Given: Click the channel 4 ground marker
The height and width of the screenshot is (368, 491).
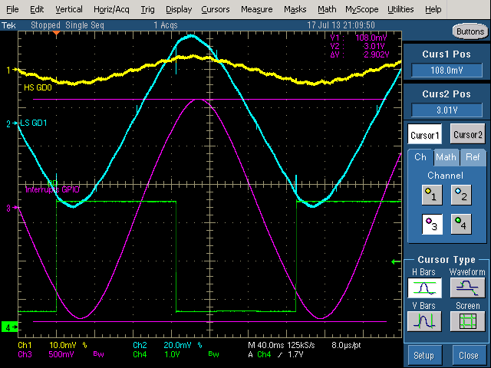Looking at the screenshot, I should 8,327.
